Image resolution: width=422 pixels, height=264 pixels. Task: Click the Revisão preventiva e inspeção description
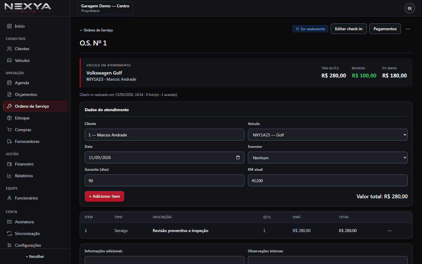(181, 231)
